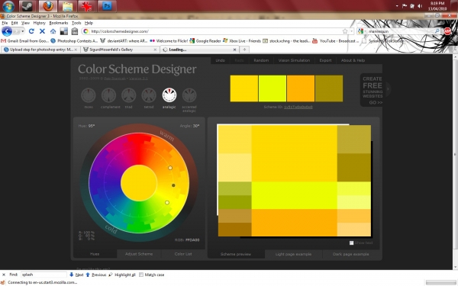Open the URL bar history dropdown

(x=351, y=31)
